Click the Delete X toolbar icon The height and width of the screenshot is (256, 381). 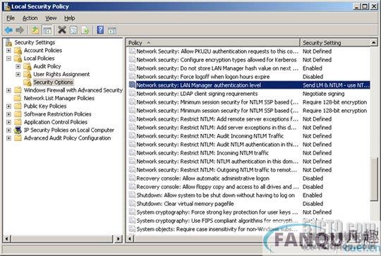(62, 30)
